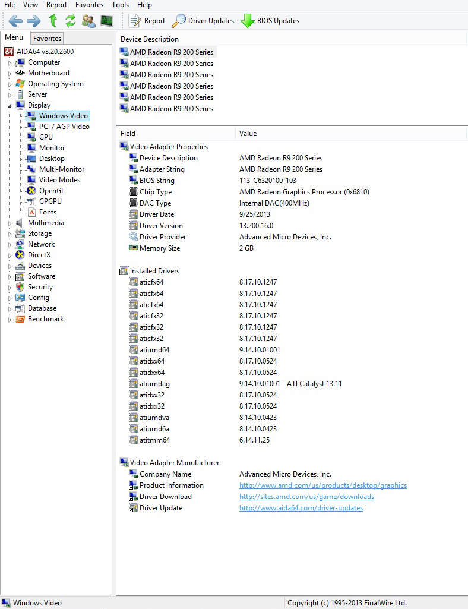
Task: Open the Tools menu
Action: pyautogui.click(x=120, y=5)
